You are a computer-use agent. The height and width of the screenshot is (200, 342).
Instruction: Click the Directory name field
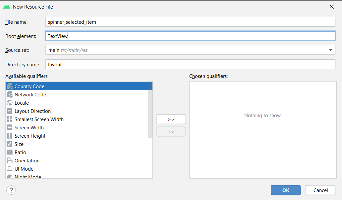(190, 64)
